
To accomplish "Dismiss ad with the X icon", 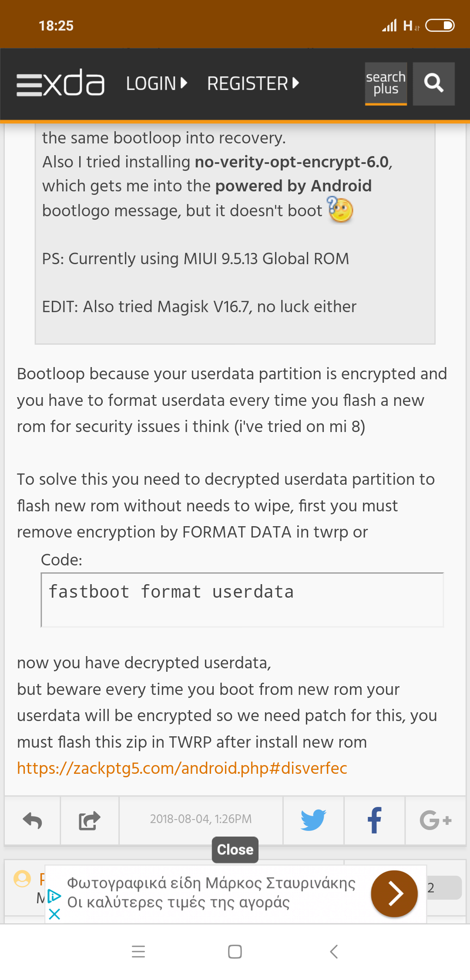I will [54, 914].
